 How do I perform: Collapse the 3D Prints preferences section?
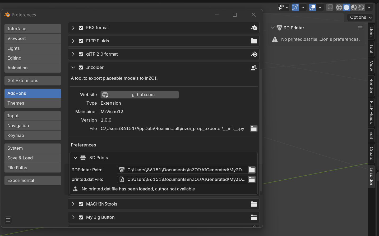[75, 158]
